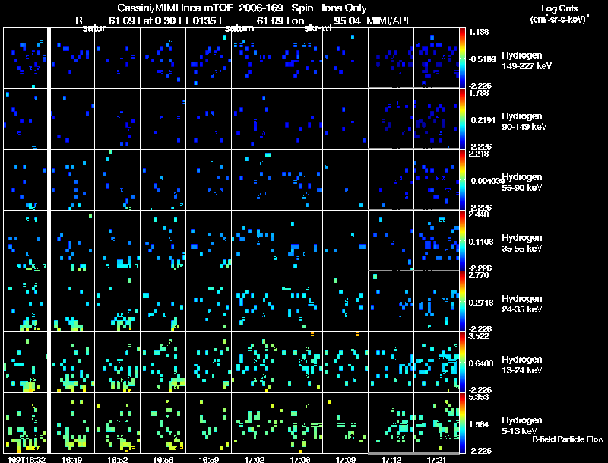Click the 16:56 time axis label
This screenshot has width=608, height=463.
click(x=163, y=460)
